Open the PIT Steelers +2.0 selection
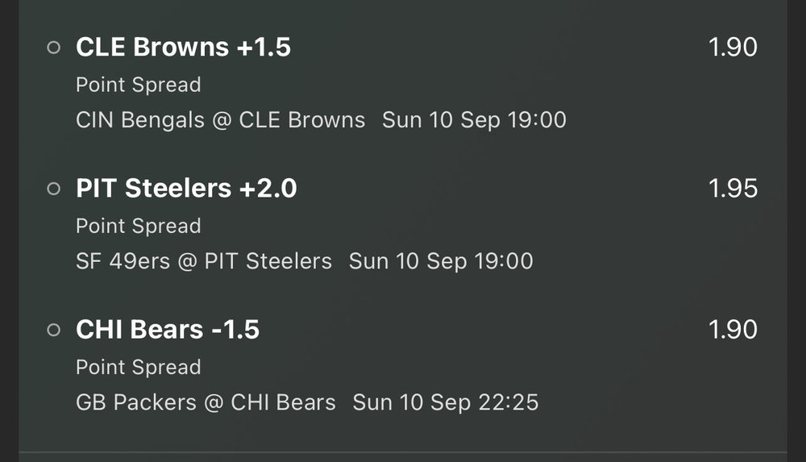806x462 pixels. (x=186, y=189)
